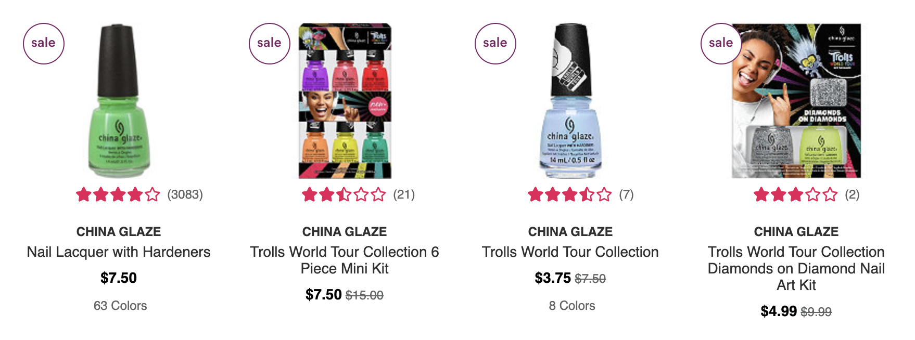Image resolution: width=915 pixels, height=340 pixels.
Task: View the 8 Colors options
Action: [x=572, y=306]
